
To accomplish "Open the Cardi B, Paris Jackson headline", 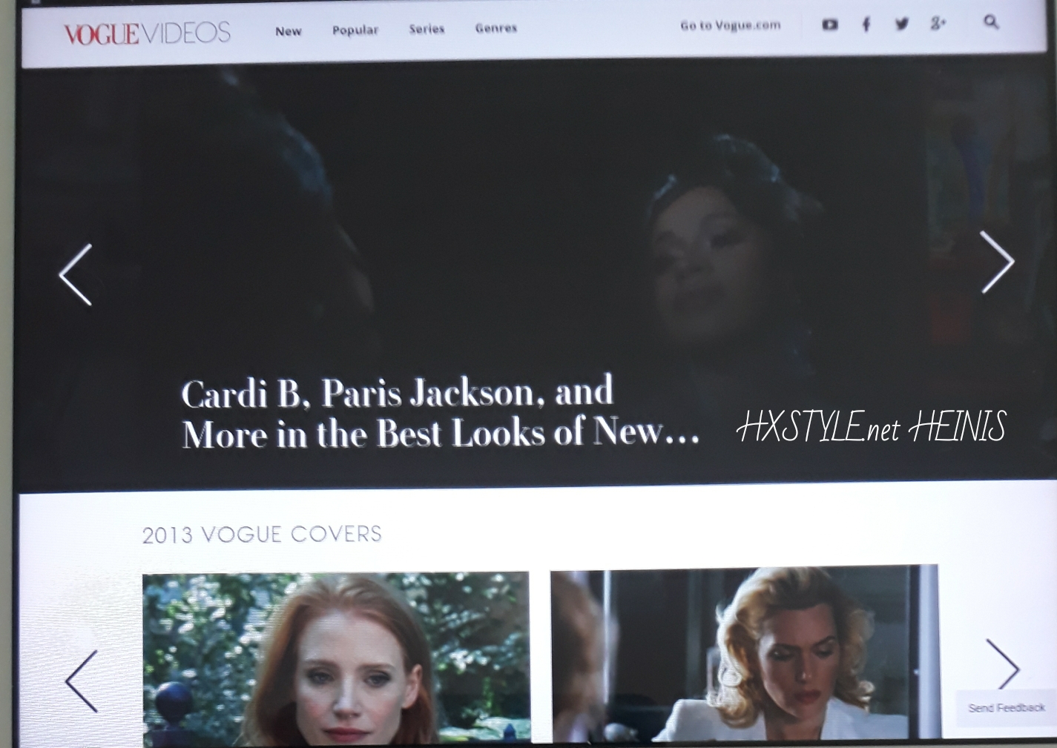I will tap(439, 414).
